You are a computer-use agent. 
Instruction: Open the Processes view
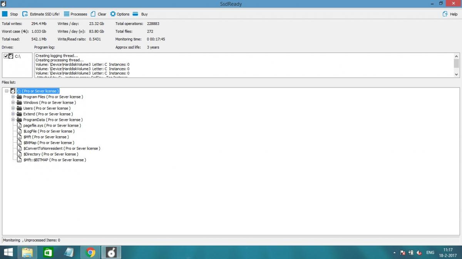pos(75,14)
